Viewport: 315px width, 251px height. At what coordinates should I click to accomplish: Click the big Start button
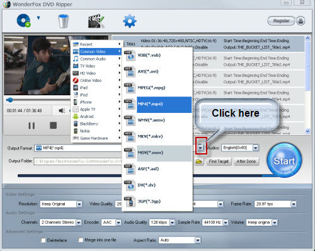click(x=284, y=160)
